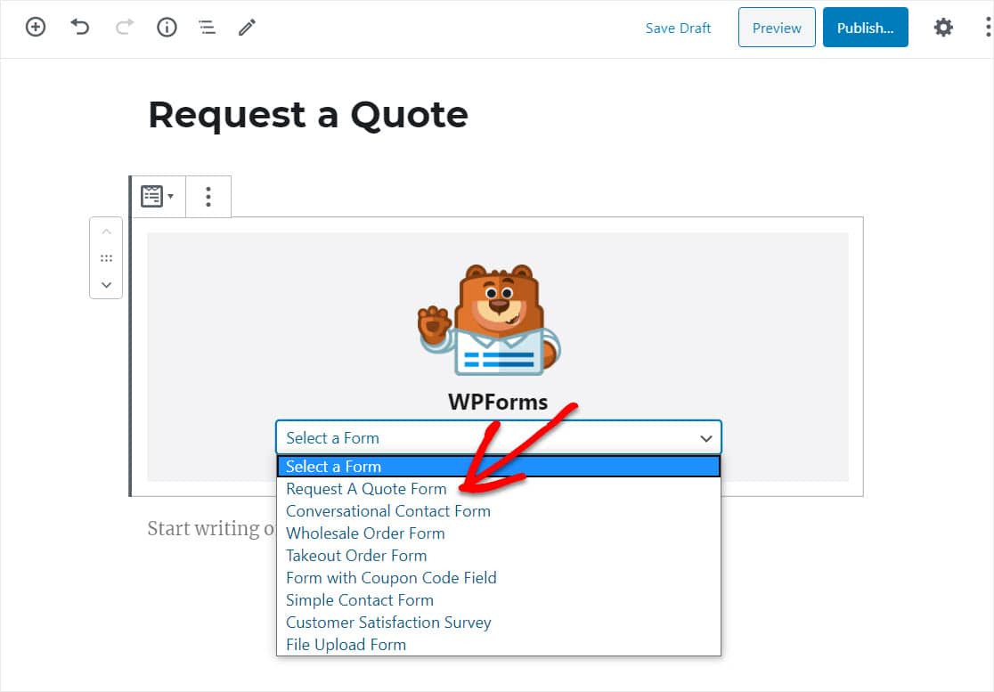994x692 pixels.
Task: Select Simple Contact Form option
Action: coord(498,599)
